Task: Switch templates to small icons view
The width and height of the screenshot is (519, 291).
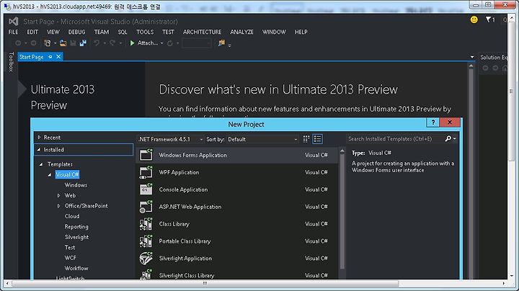Action: click(x=306, y=139)
